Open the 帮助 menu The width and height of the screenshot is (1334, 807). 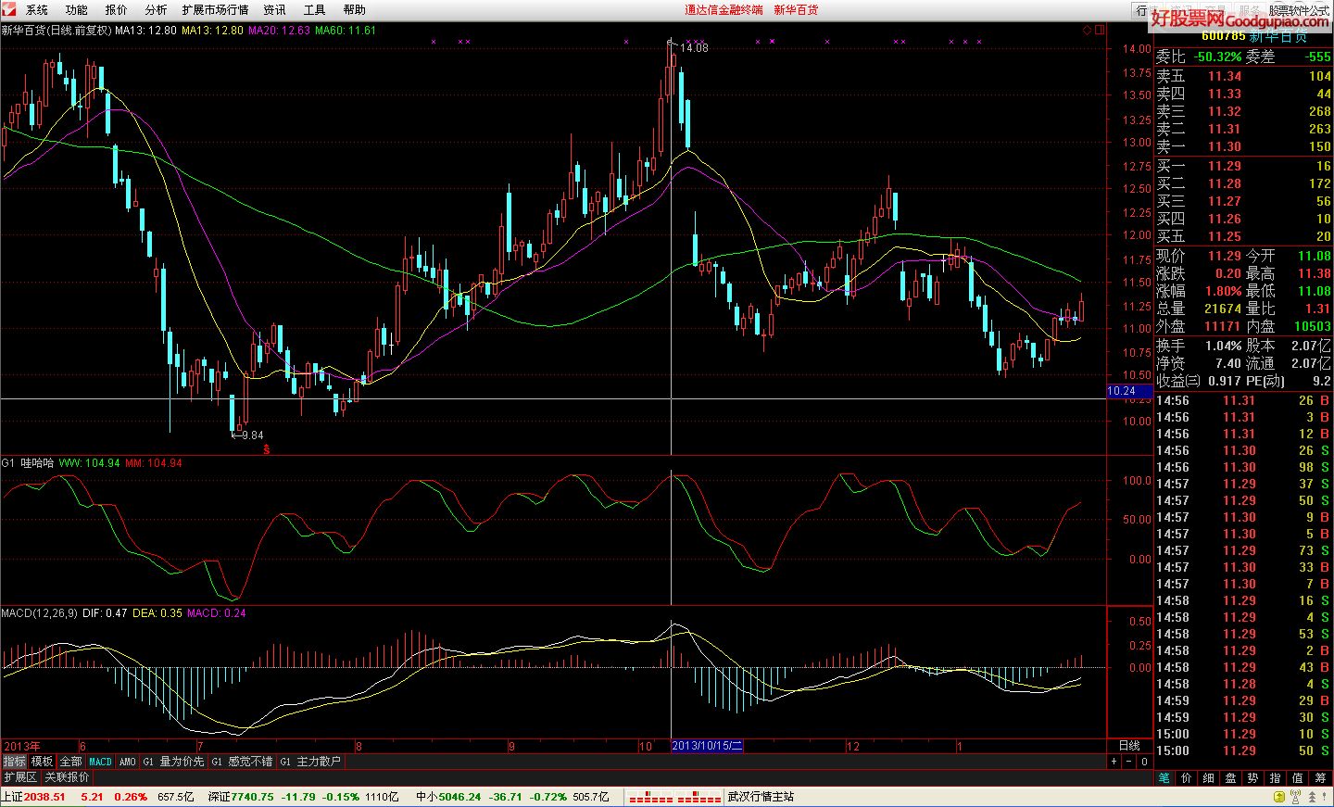click(355, 10)
